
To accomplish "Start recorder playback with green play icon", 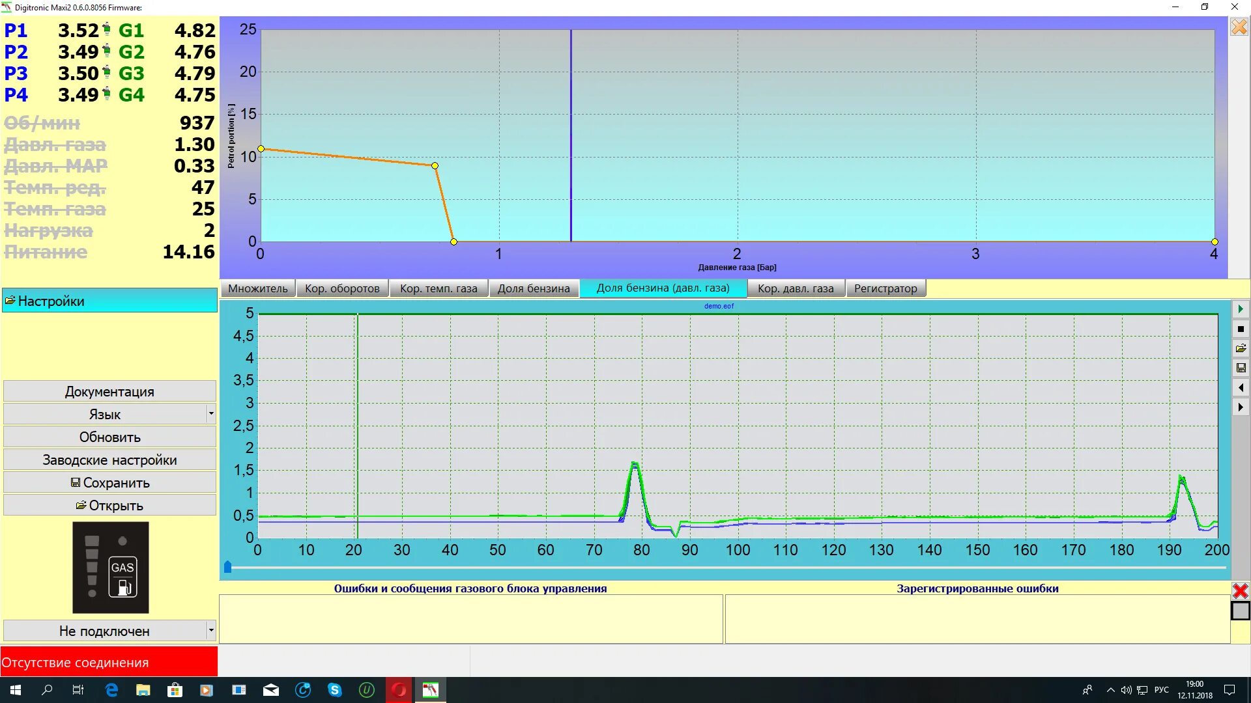I will click(1241, 309).
